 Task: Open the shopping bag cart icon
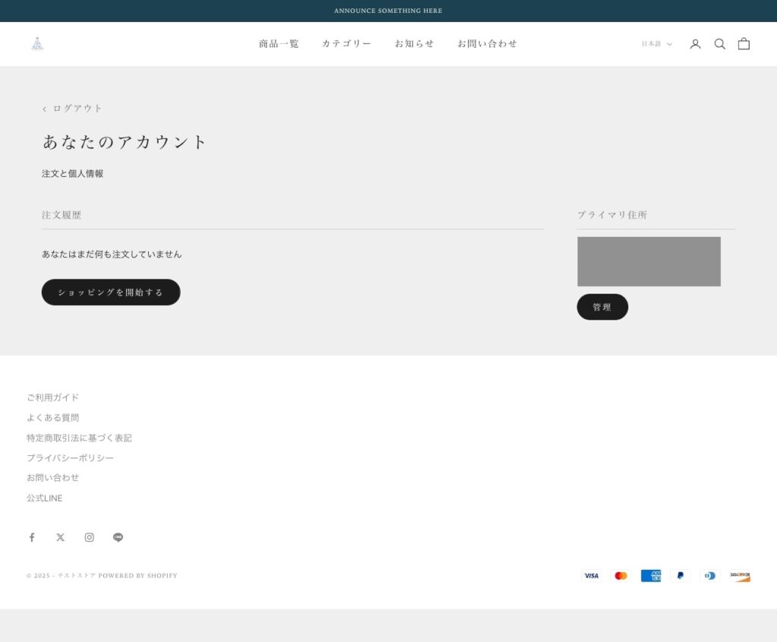744,44
